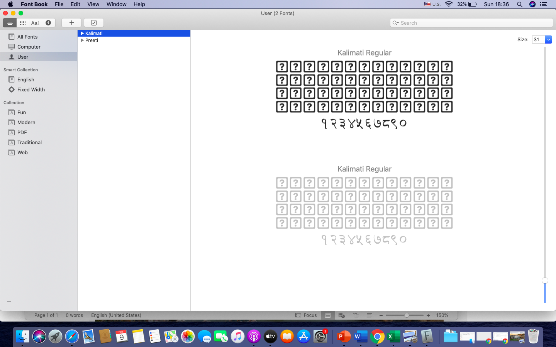
Task: Open PowerPoint from the Dock
Action: 344,336
